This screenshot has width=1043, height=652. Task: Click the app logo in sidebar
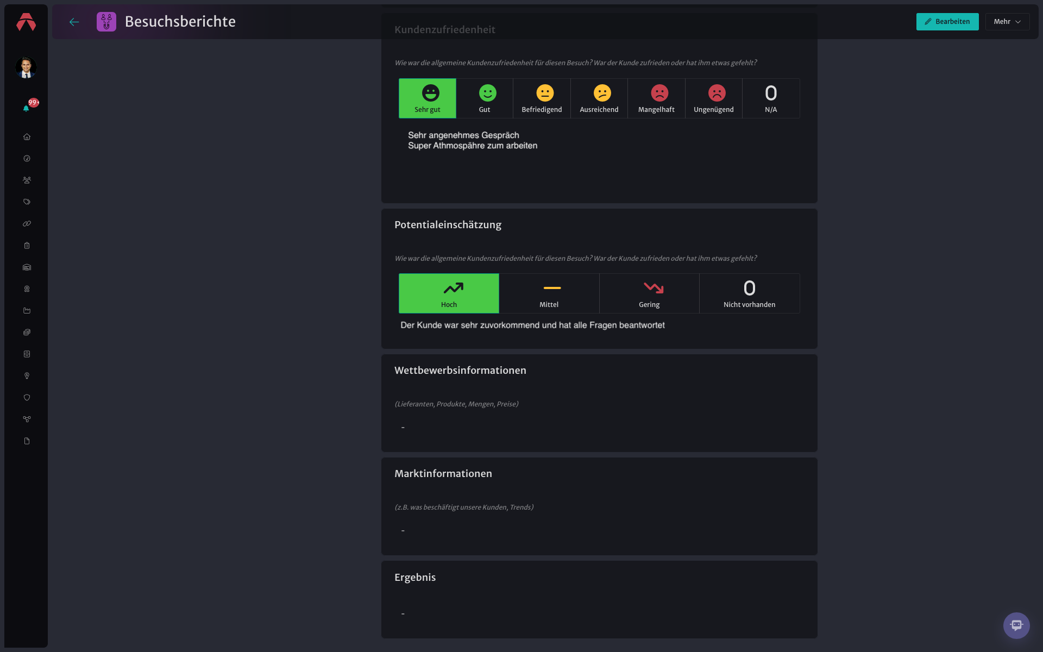pyautogui.click(x=26, y=22)
